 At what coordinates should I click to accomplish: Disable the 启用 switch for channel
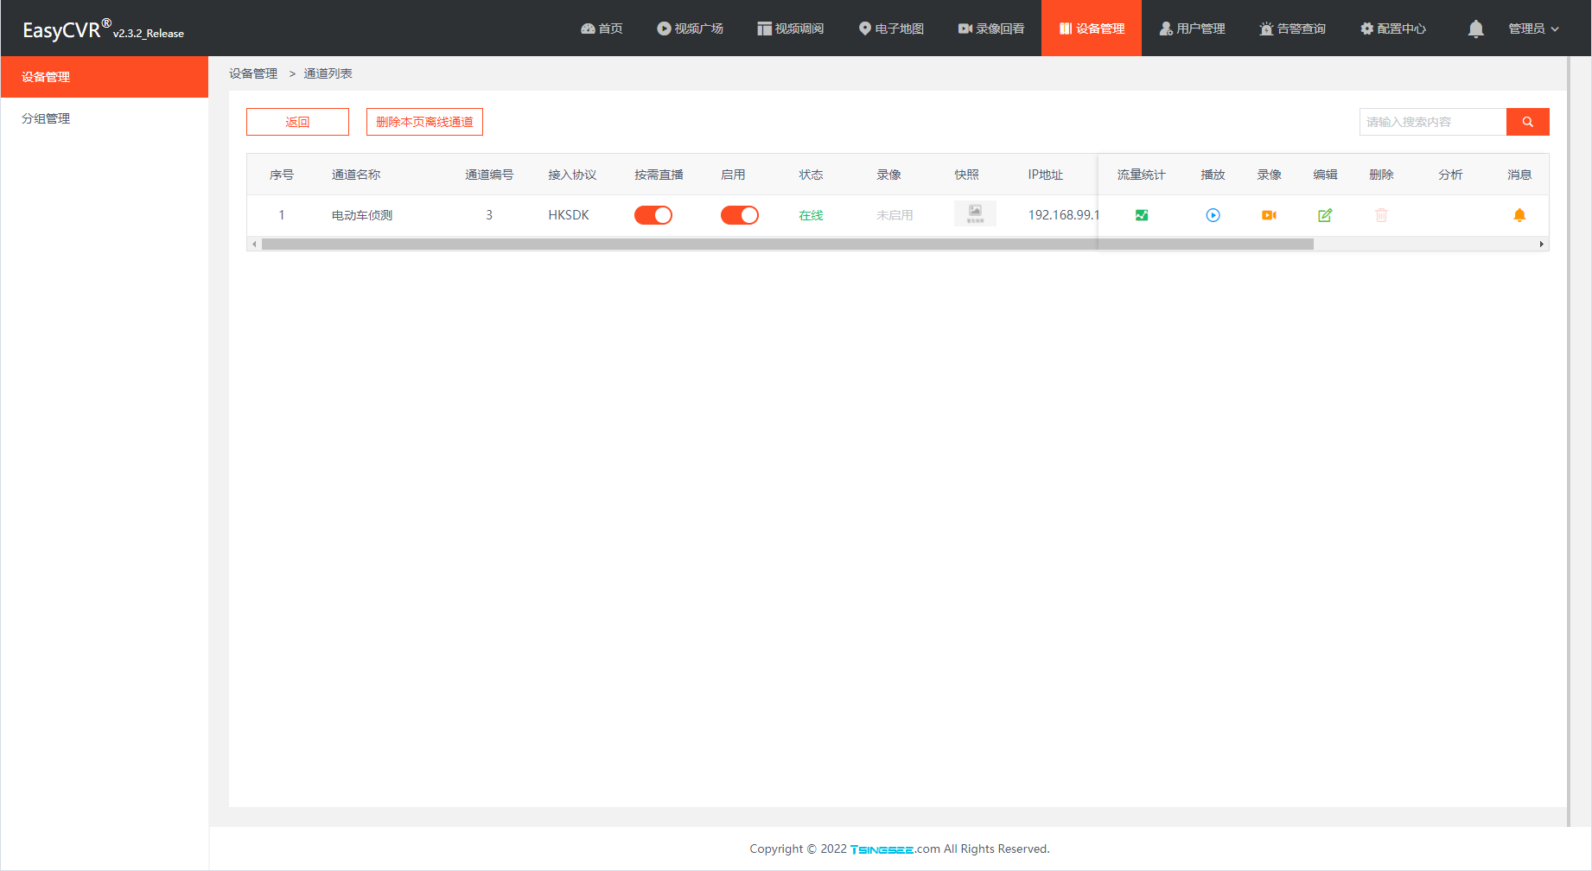(740, 215)
